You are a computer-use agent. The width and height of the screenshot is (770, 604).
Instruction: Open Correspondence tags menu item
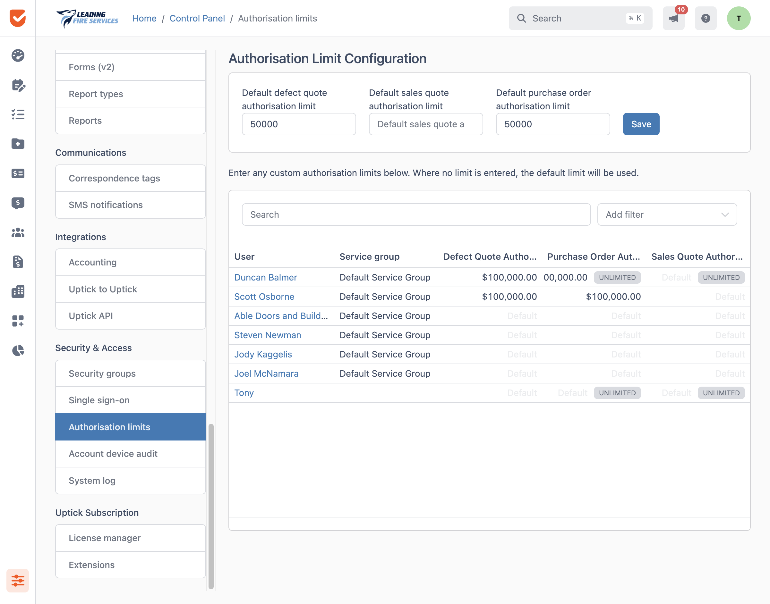coord(131,178)
